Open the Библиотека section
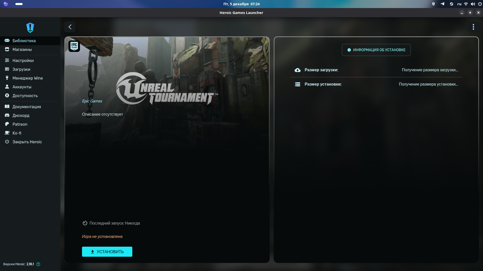The width and height of the screenshot is (483, 271). (24, 41)
